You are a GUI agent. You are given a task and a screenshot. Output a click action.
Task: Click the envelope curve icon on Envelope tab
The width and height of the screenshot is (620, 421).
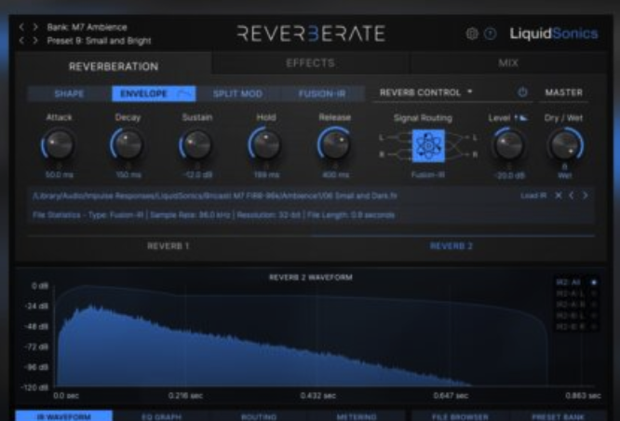click(x=184, y=93)
